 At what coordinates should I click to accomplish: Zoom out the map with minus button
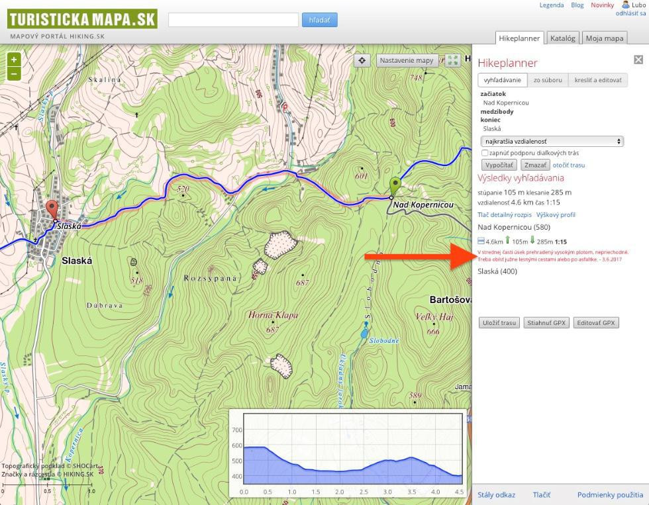14,73
